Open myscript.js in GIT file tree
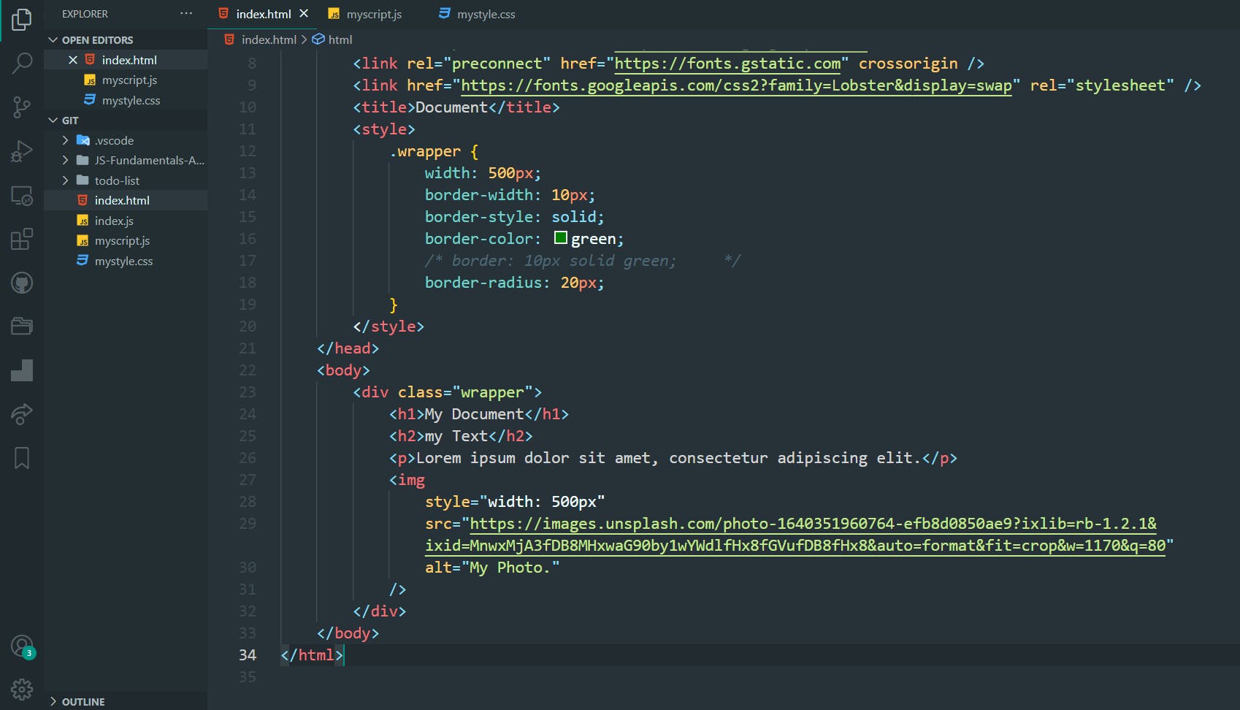 pyautogui.click(x=122, y=240)
